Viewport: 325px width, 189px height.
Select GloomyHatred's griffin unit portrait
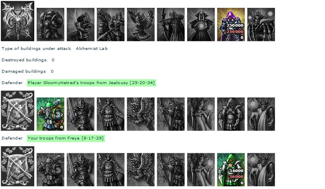pos(141,114)
